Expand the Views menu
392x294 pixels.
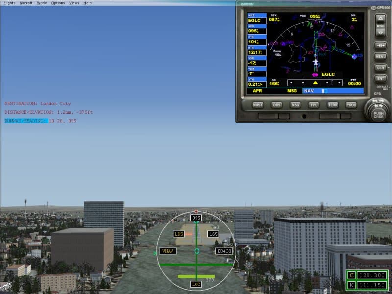[74, 3]
